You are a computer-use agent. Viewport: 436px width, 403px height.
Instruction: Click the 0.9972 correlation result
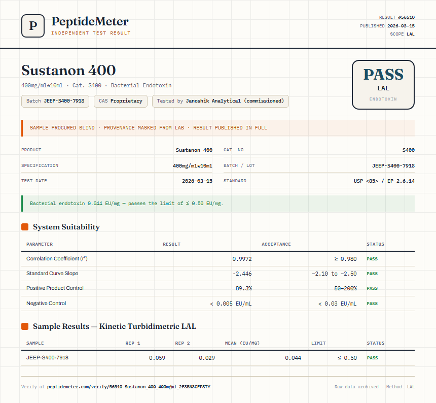click(x=242, y=259)
